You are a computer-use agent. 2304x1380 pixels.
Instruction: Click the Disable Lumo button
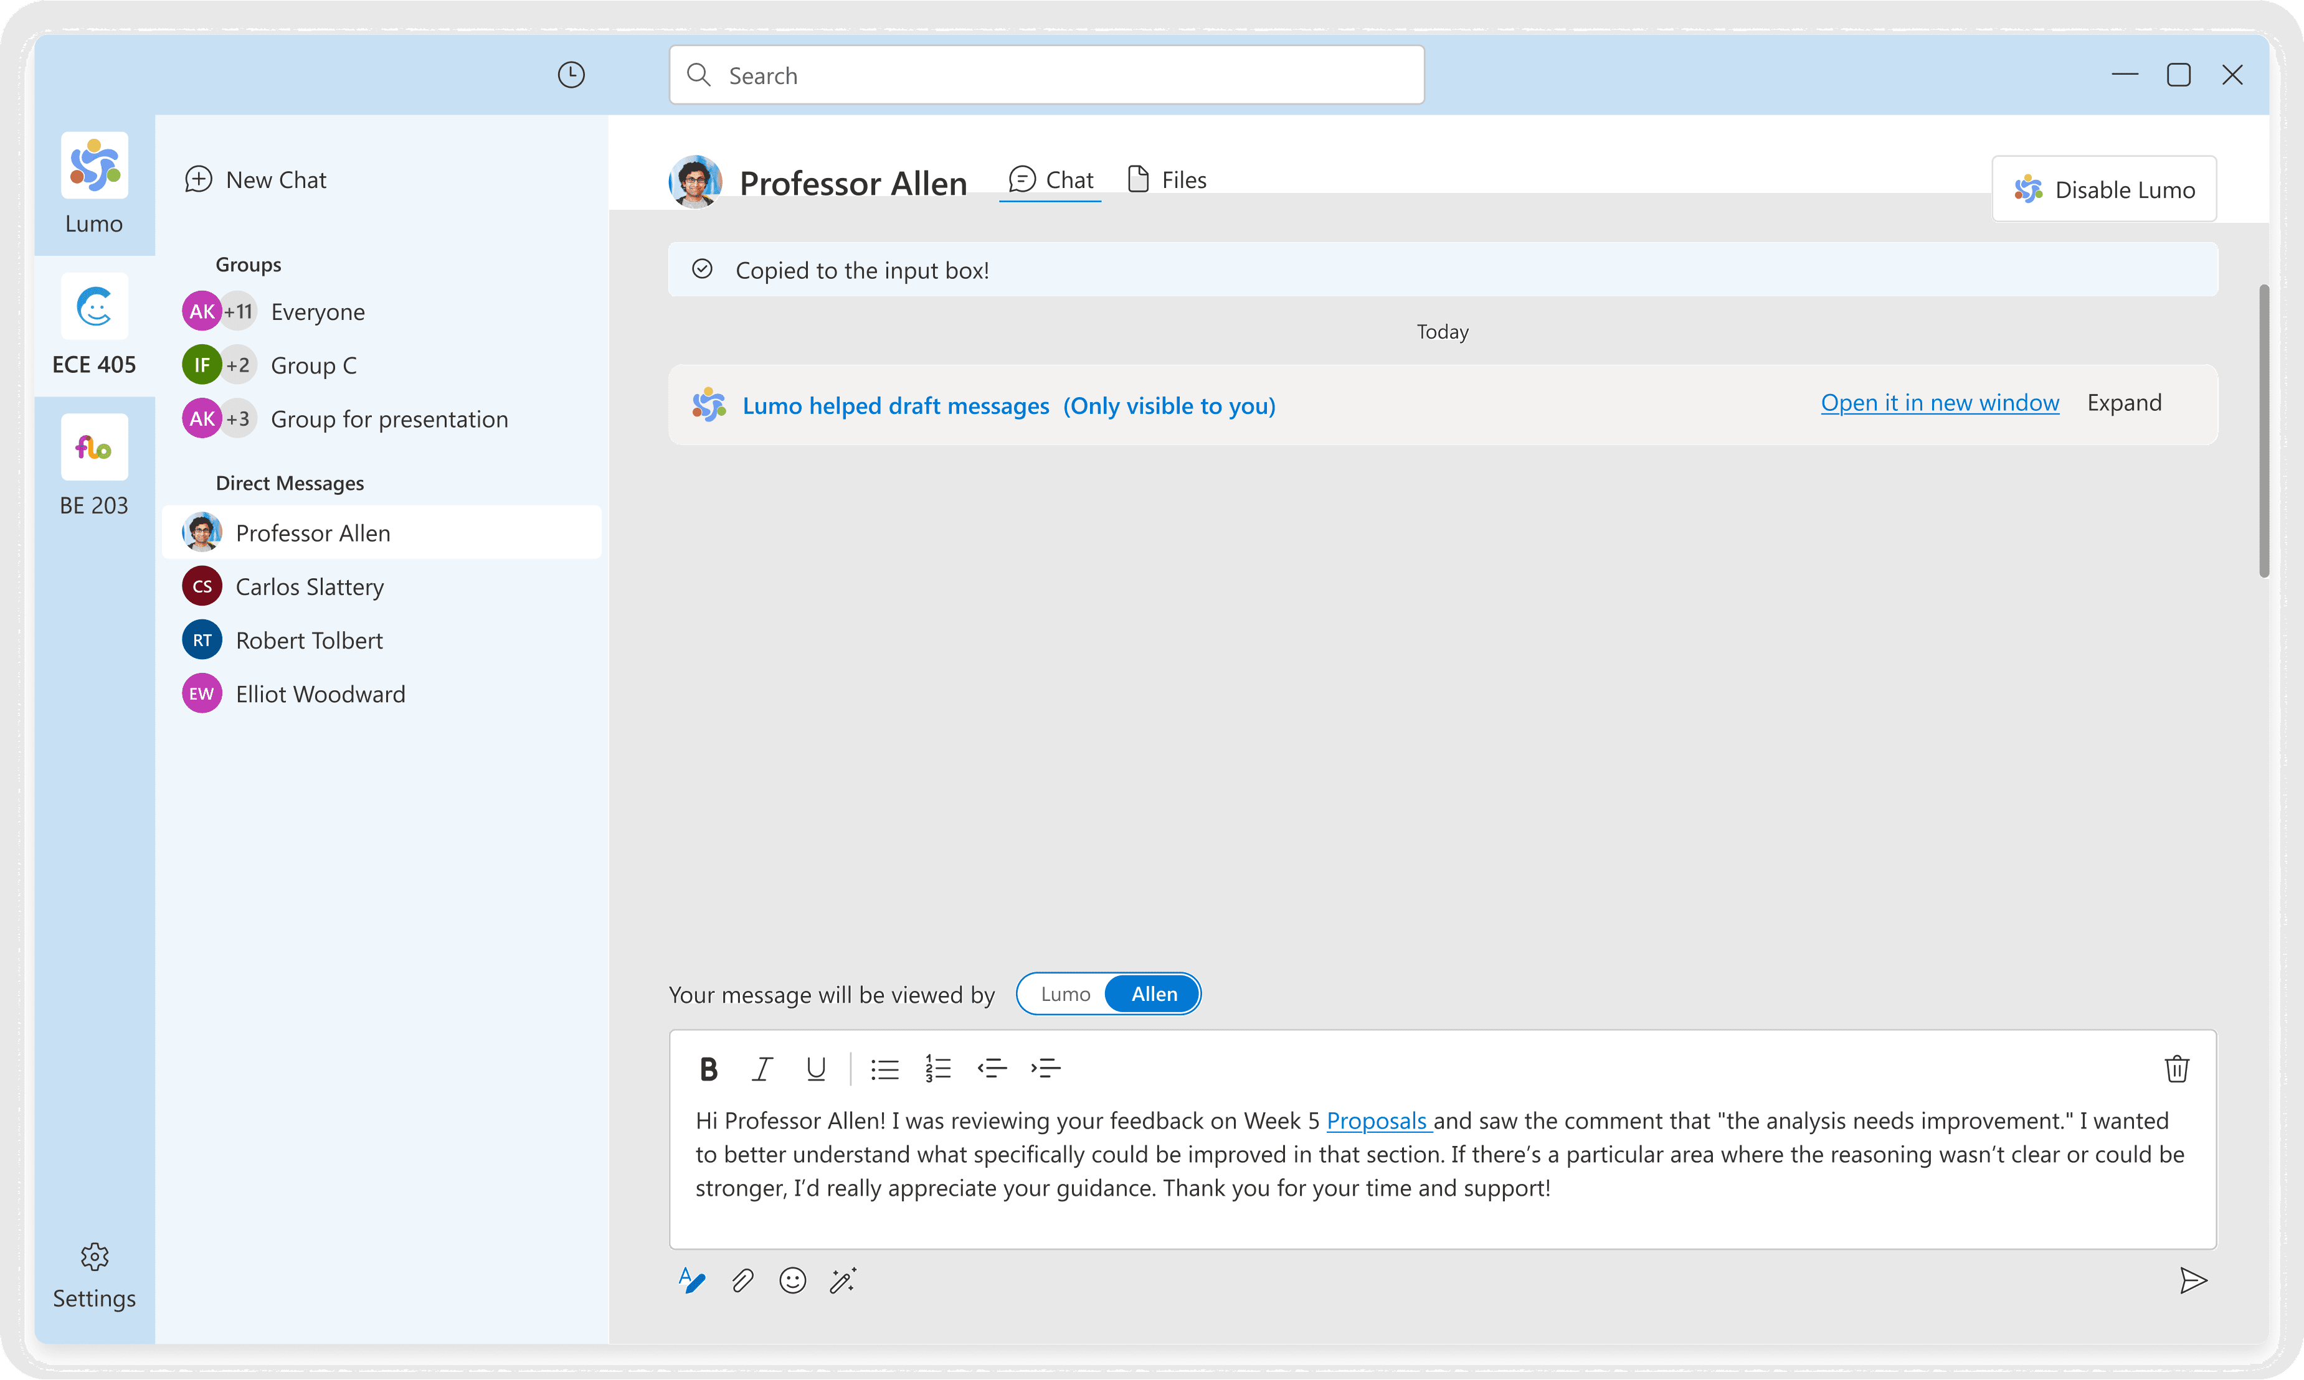coord(2104,190)
